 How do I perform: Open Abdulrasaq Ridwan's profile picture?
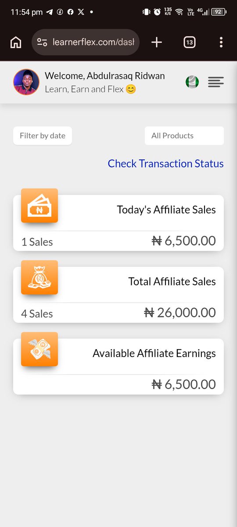pos(26,82)
